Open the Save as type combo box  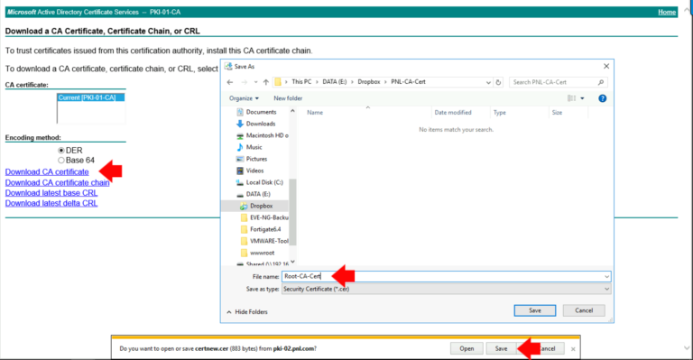click(447, 289)
